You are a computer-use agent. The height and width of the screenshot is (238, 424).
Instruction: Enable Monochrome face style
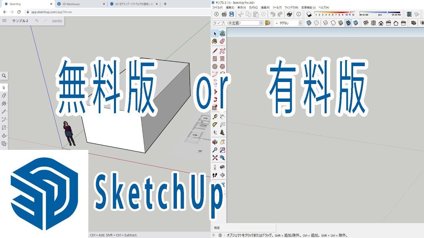tap(356, 23)
